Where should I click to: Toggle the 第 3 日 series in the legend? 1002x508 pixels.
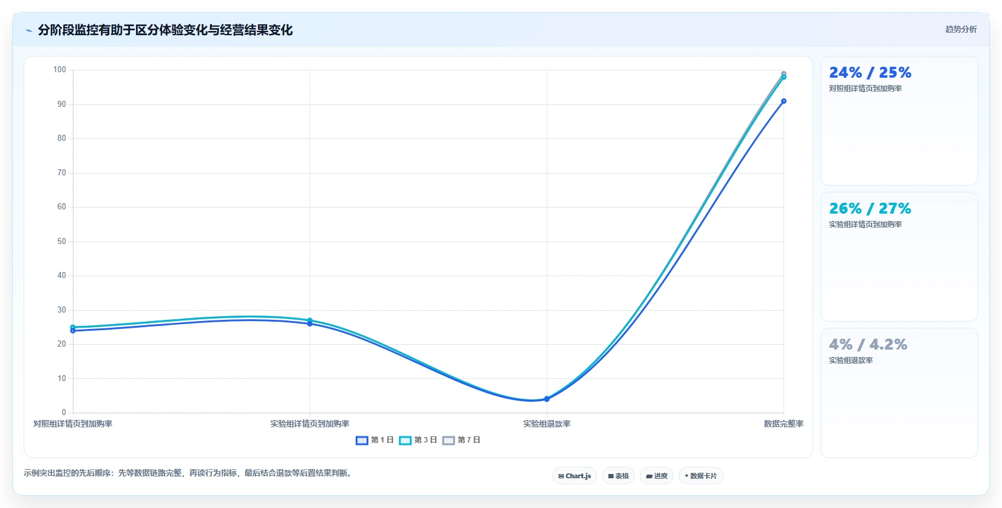coord(418,440)
